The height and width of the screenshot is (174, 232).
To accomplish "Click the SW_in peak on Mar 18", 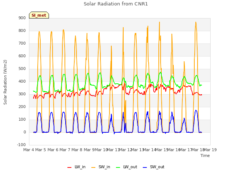I will [196, 22].
